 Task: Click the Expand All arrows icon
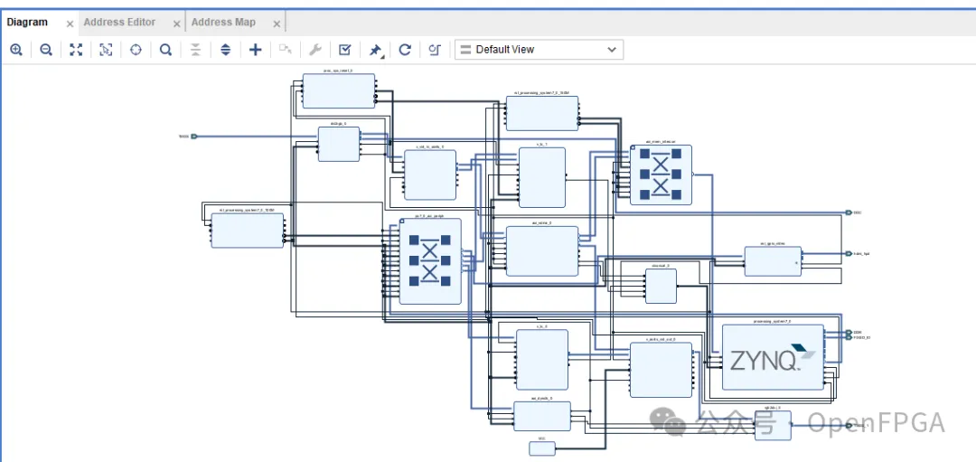pos(226,50)
